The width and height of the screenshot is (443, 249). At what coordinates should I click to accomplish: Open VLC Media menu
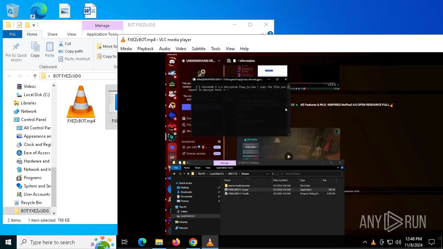(126, 49)
